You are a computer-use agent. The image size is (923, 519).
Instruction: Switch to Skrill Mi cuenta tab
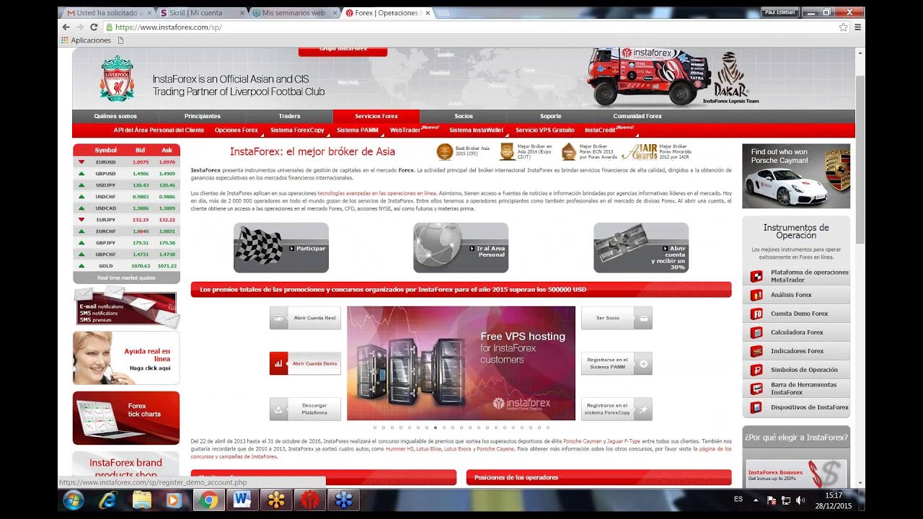click(x=202, y=13)
